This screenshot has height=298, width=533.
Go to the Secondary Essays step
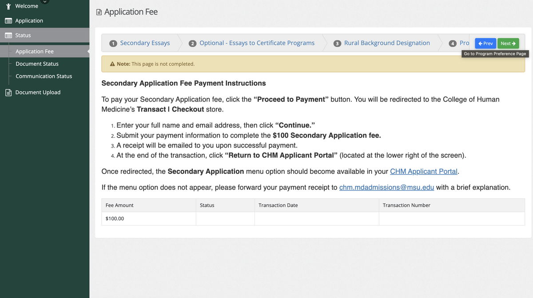145,43
